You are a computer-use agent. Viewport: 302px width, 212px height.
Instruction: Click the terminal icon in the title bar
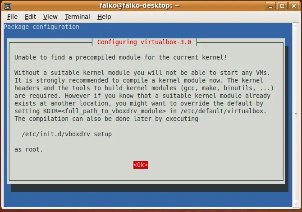[8, 6]
